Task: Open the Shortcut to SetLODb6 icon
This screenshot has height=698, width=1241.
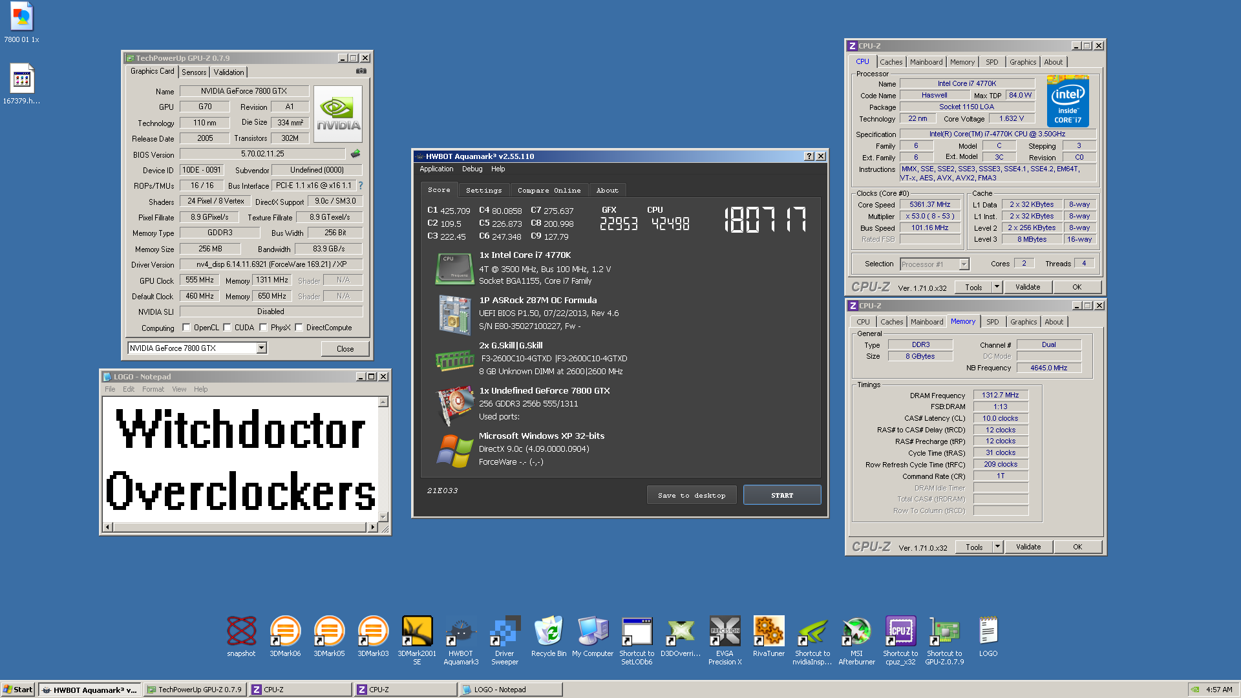Action: point(637,640)
